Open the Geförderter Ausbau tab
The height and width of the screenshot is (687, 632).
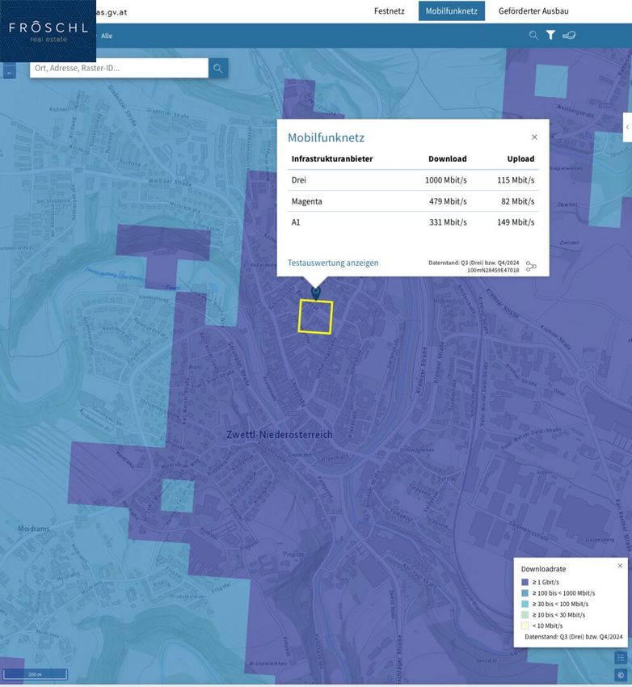(x=533, y=11)
